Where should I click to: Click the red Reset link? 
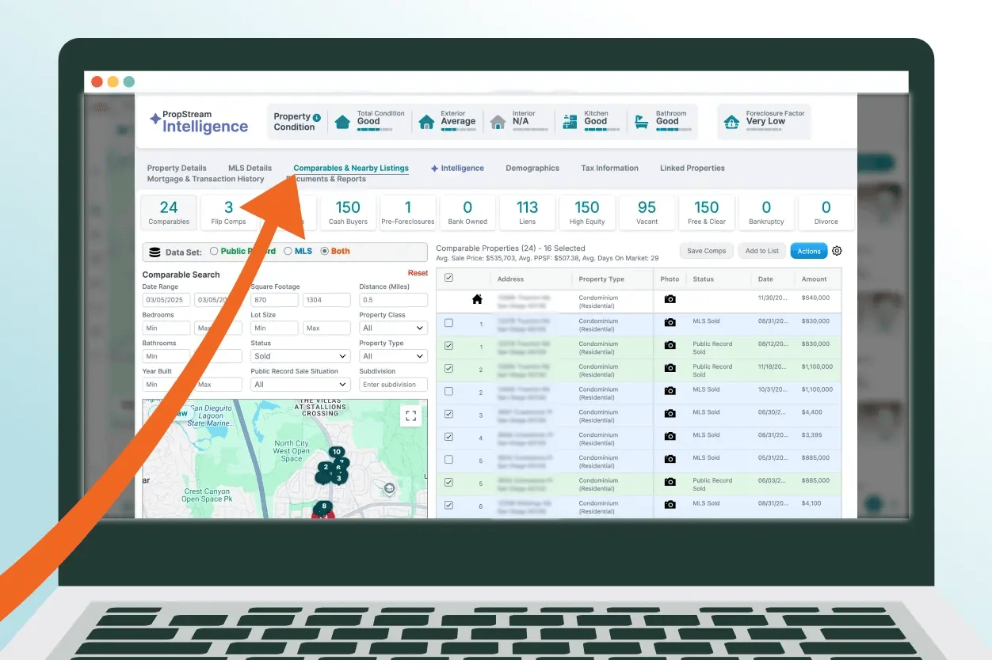(418, 273)
